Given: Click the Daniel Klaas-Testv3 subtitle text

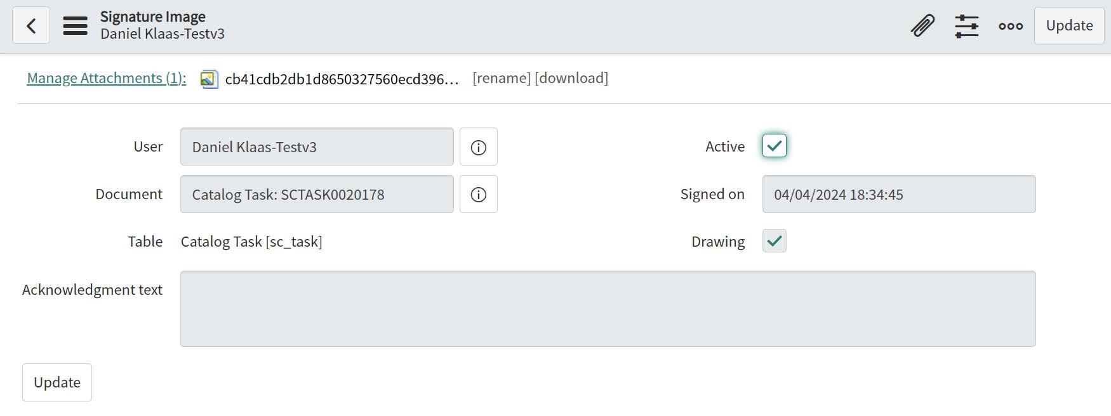Looking at the screenshot, I should tap(163, 33).
